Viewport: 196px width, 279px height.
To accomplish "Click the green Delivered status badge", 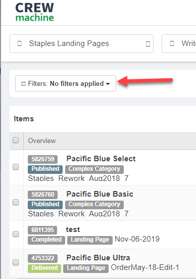I will 44,268.
